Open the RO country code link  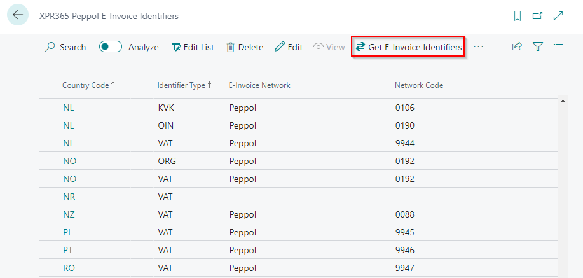click(69, 268)
